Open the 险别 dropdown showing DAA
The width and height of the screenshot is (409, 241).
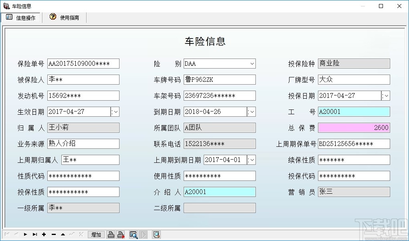pyautogui.click(x=252, y=63)
